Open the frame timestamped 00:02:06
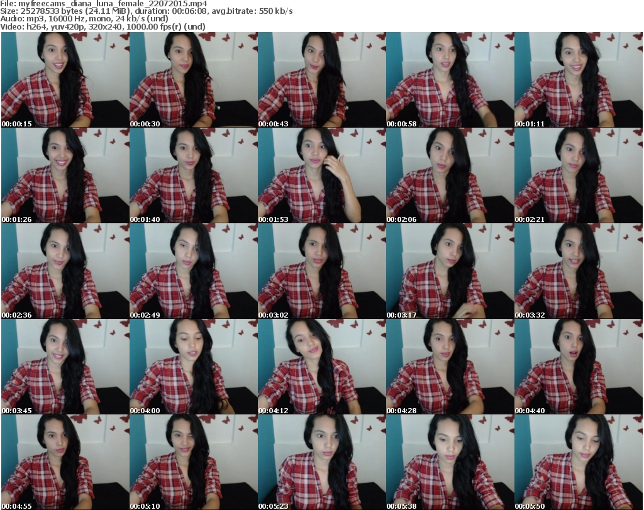The image size is (644, 510). pyautogui.click(x=450, y=175)
